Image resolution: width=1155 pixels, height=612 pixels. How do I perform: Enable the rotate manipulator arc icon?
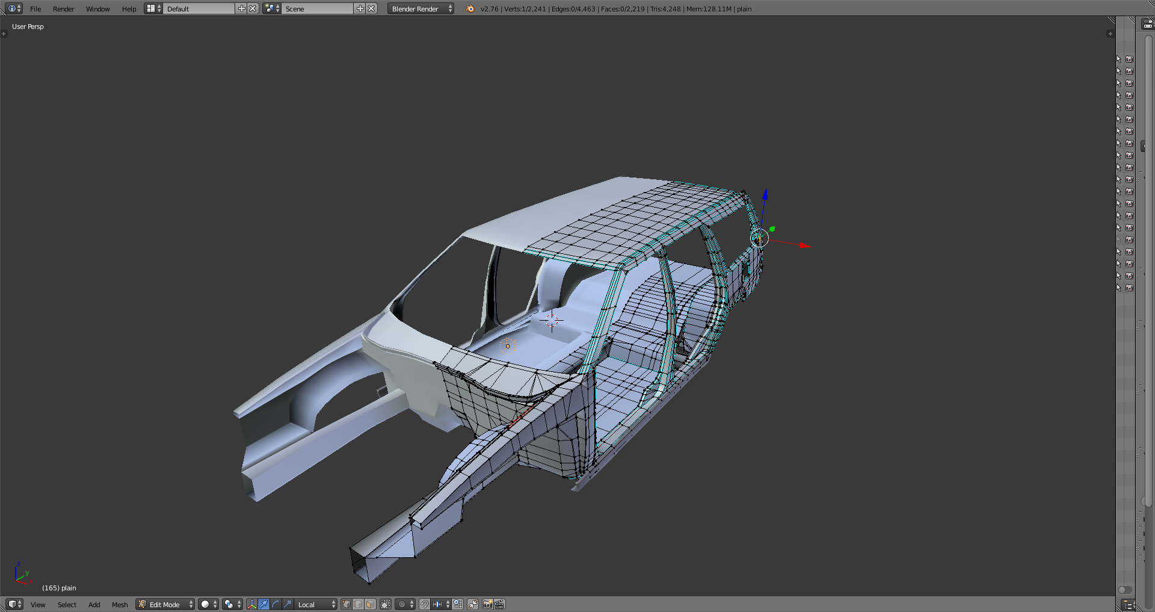pos(276,604)
